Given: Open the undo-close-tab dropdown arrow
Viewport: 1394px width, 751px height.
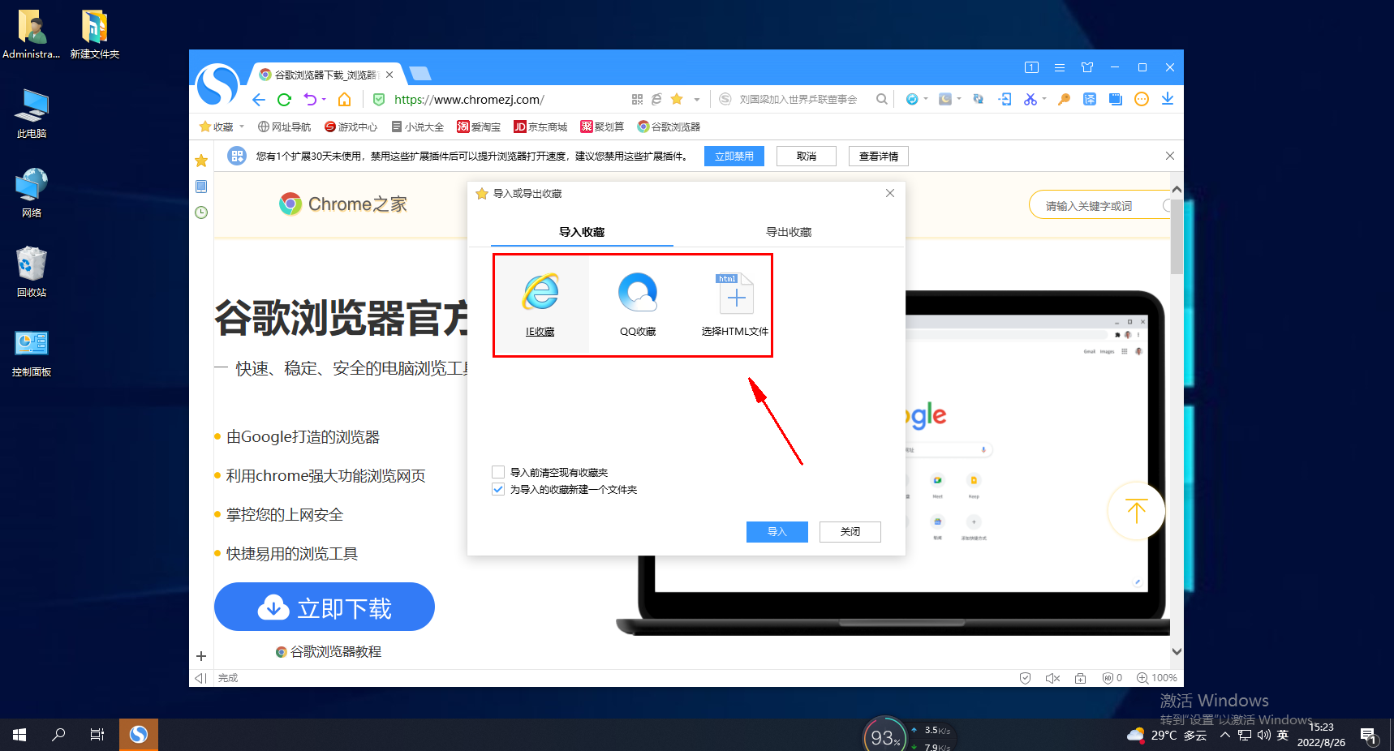Looking at the screenshot, I should tap(324, 100).
